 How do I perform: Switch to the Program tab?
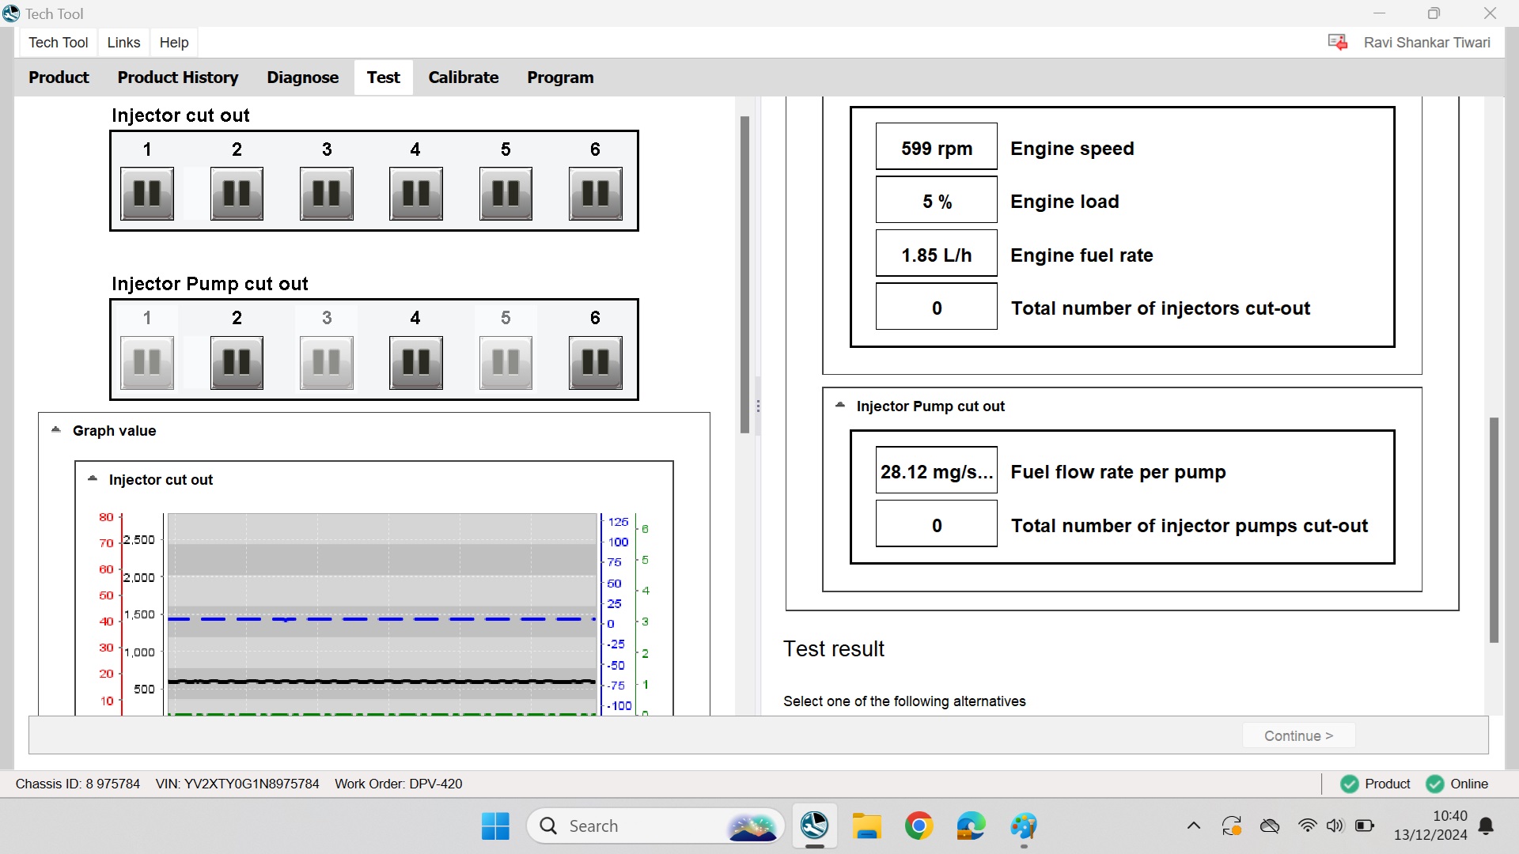tap(560, 77)
